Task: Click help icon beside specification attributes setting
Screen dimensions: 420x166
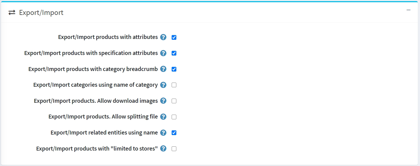Action: pos(163,53)
